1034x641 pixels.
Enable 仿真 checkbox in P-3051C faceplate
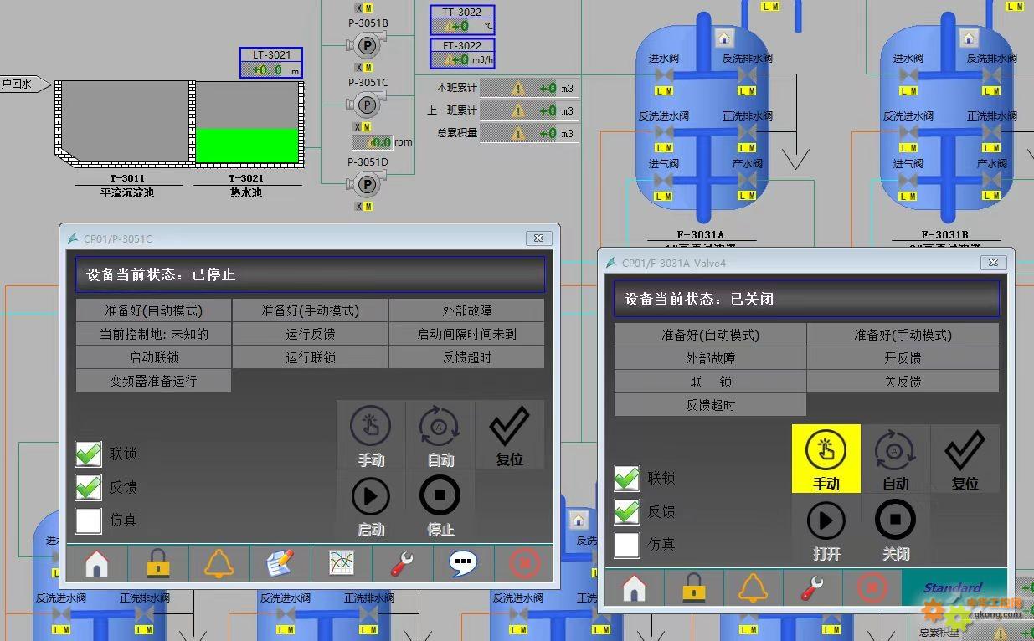pyautogui.click(x=89, y=520)
